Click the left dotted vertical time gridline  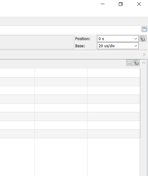35,122
